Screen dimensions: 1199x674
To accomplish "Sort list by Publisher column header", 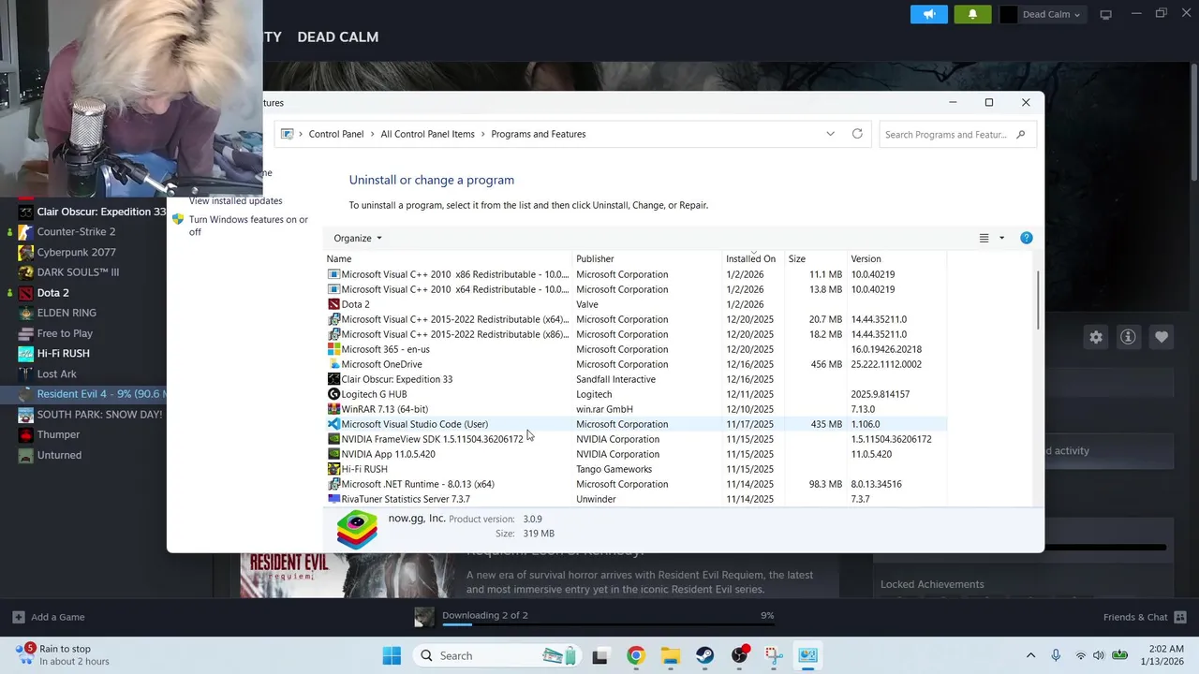I will (x=647, y=258).
